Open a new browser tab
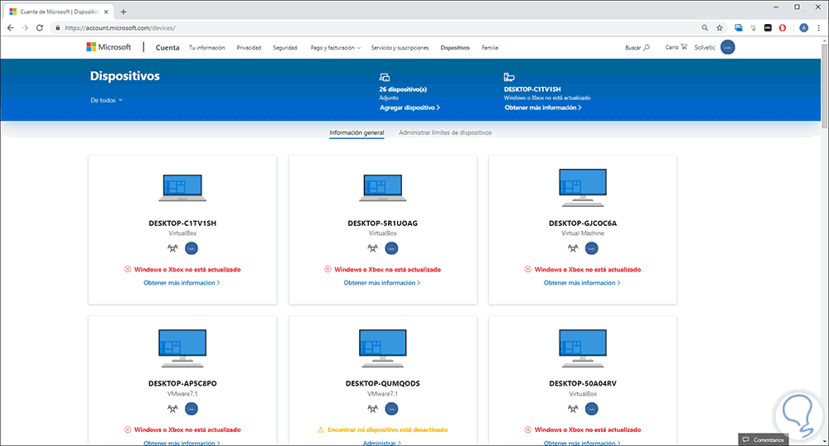The height and width of the screenshot is (446, 829). pyautogui.click(x=124, y=12)
